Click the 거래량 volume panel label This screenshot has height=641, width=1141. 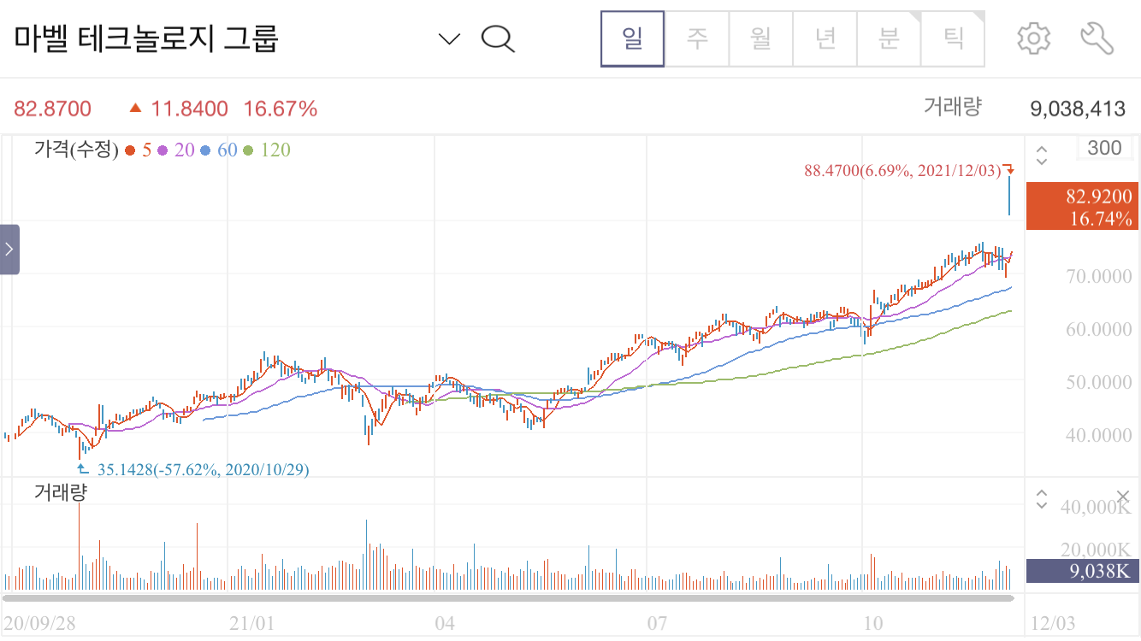pyautogui.click(x=61, y=492)
